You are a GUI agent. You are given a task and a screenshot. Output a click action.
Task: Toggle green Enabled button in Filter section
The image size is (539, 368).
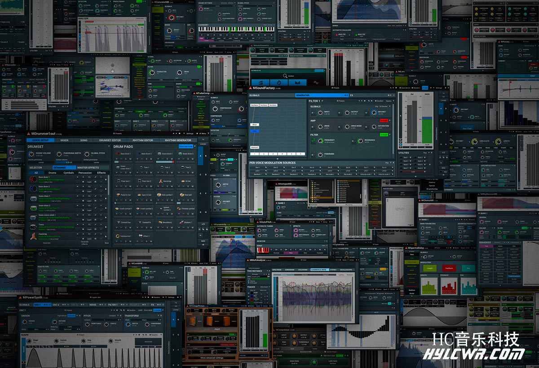pos(384,135)
